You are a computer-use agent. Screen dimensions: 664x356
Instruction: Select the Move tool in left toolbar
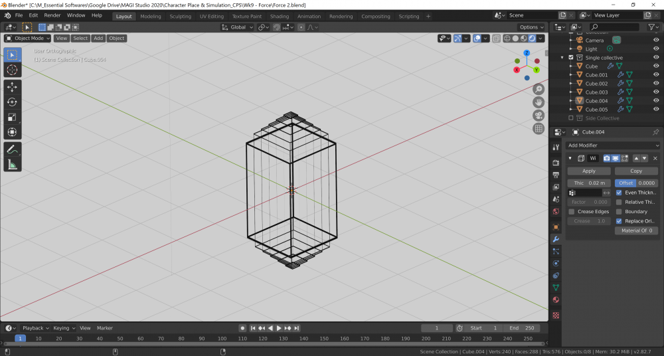click(12, 86)
